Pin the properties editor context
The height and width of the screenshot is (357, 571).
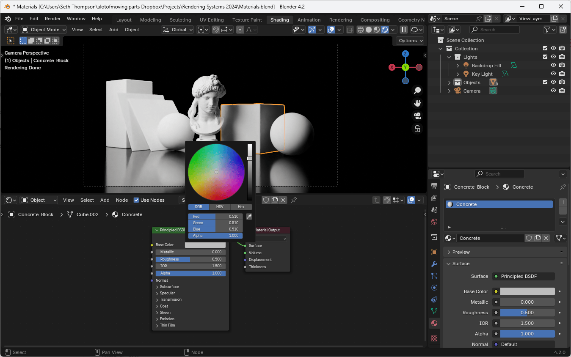pyautogui.click(x=563, y=187)
